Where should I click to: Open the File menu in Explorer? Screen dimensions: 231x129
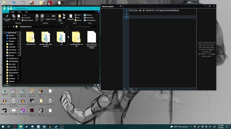(6, 12)
